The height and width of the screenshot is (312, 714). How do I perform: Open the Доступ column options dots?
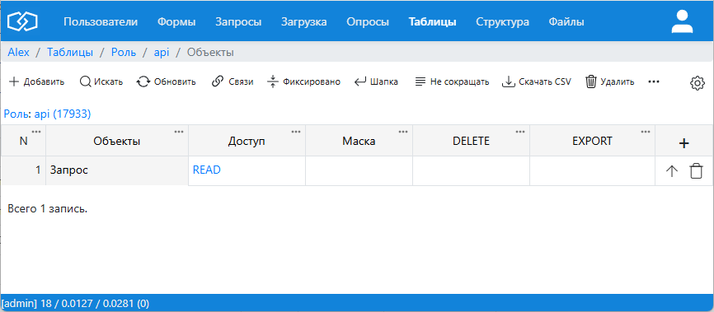point(296,132)
